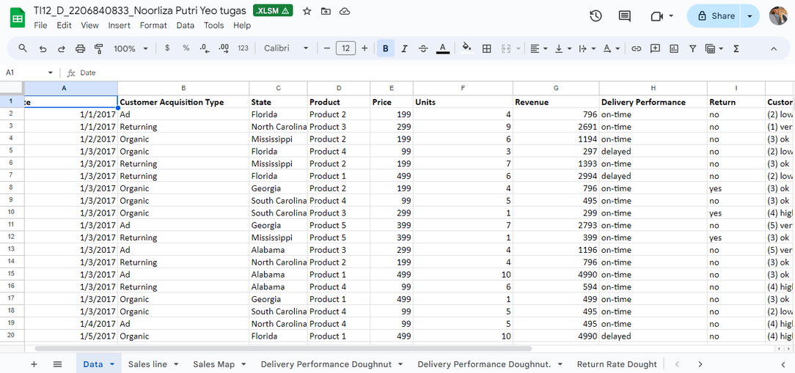Create a filter
The height and width of the screenshot is (373, 795).
692,48
